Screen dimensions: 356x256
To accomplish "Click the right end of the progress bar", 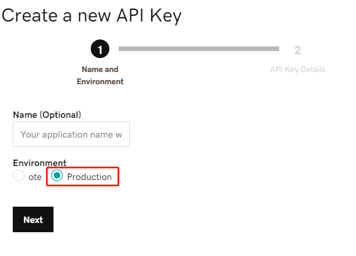I will pos(276,49).
